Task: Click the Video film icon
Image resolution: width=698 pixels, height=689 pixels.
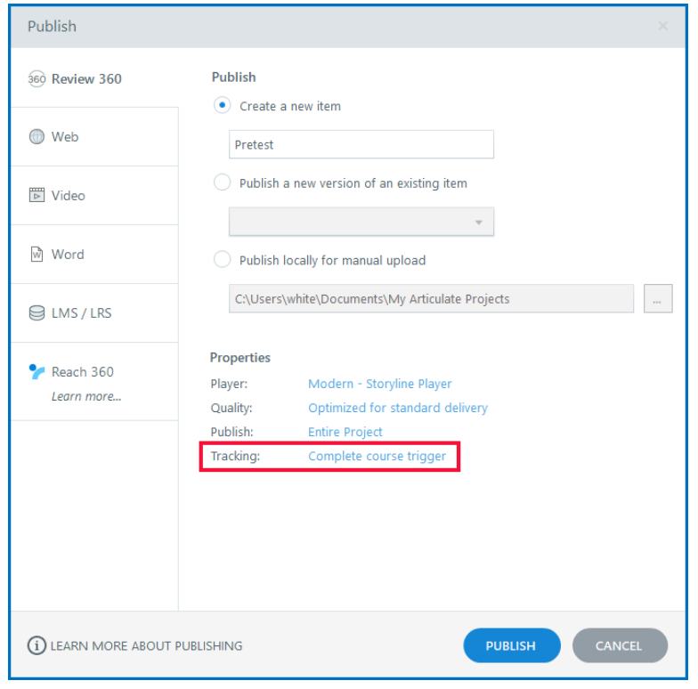Action: [x=37, y=196]
